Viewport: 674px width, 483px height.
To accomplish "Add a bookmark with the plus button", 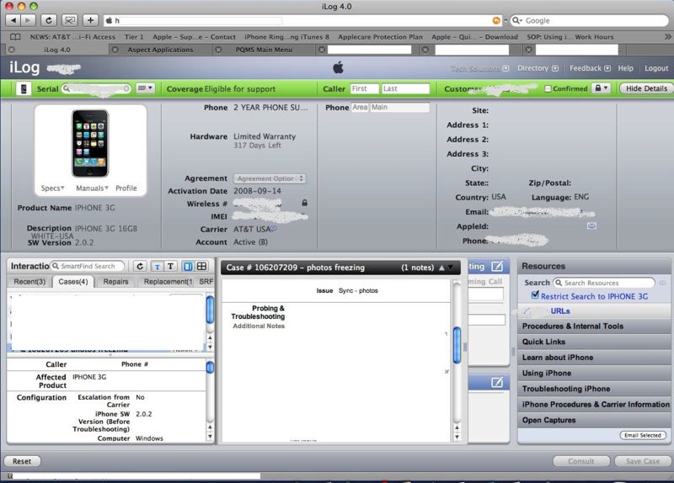I will click(x=91, y=20).
